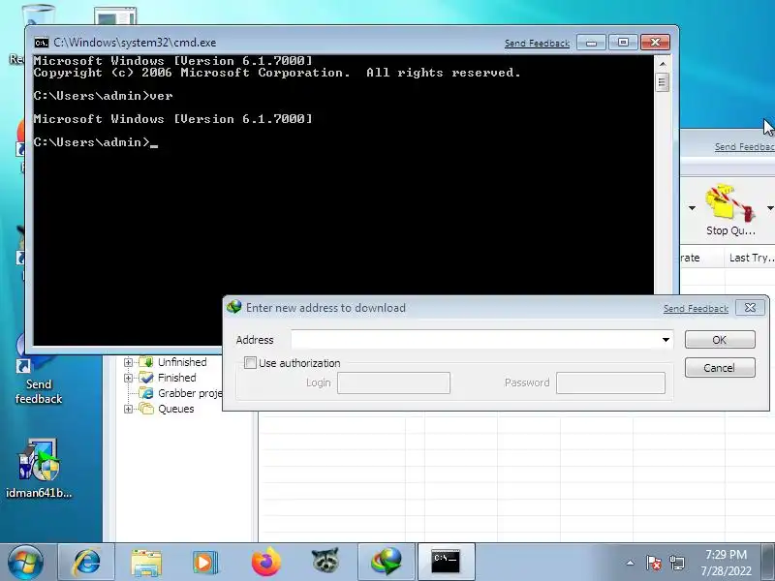Click the Password text field
Image resolution: width=775 pixels, height=581 pixels.
point(610,382)
